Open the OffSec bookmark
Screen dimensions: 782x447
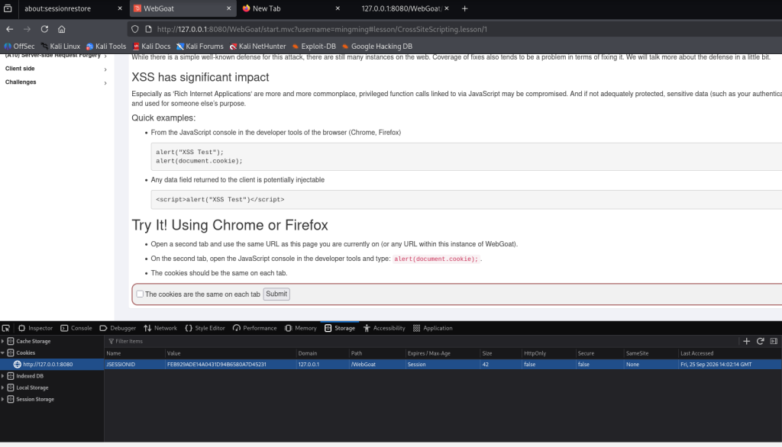pyautogui.click(x=19, y=47)
